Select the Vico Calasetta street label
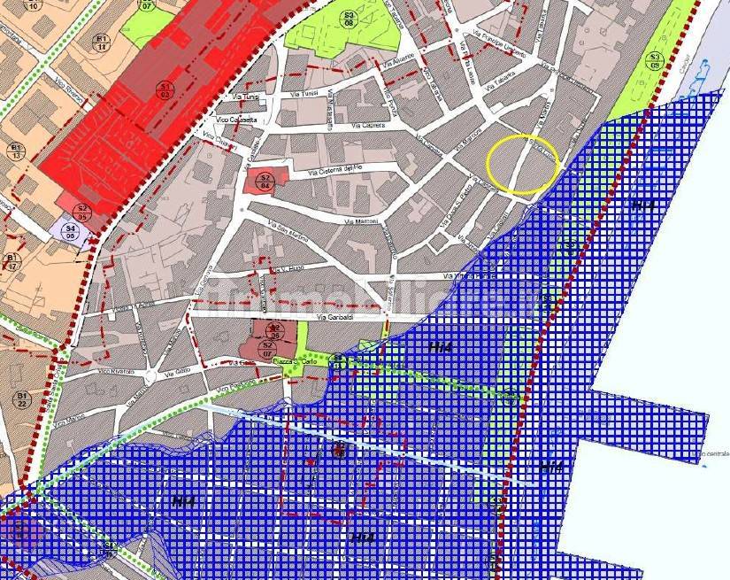Viewport: 730px width, 580px height. pos(236,120)
